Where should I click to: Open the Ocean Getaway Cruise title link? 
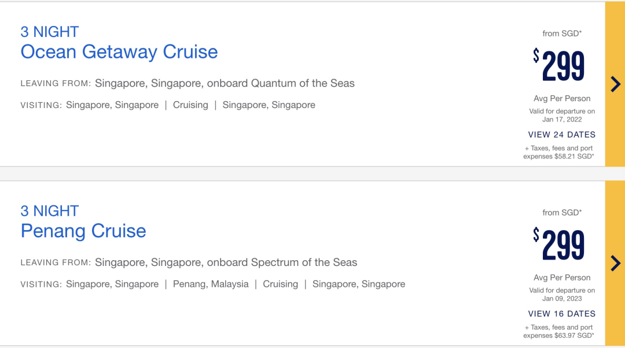[x=119, y=52]
